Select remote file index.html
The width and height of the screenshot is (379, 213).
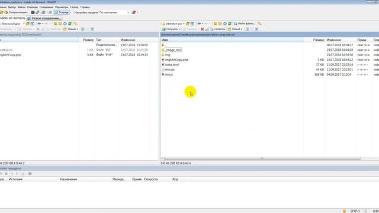tap(172, 64)
